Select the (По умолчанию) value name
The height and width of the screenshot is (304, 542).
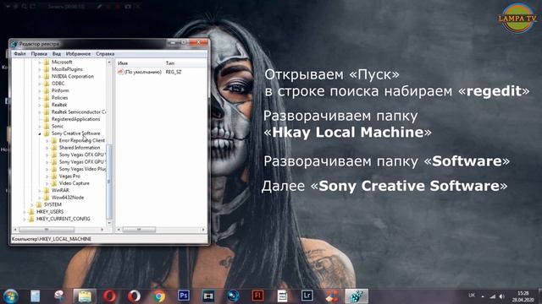click(x=143, y=72)
